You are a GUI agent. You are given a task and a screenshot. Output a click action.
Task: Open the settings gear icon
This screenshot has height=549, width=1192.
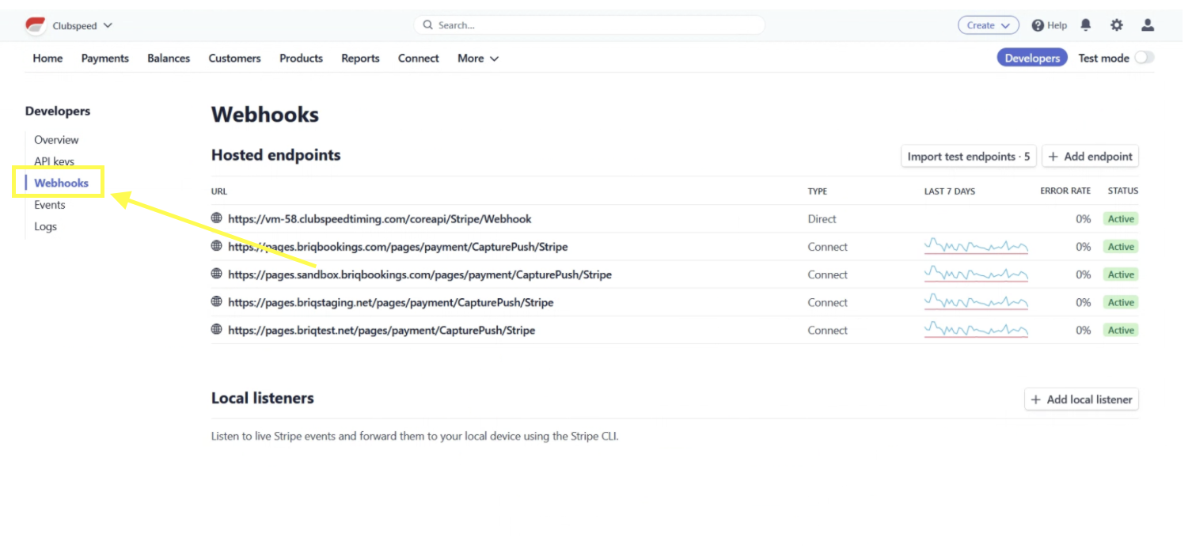[1117, 25]
